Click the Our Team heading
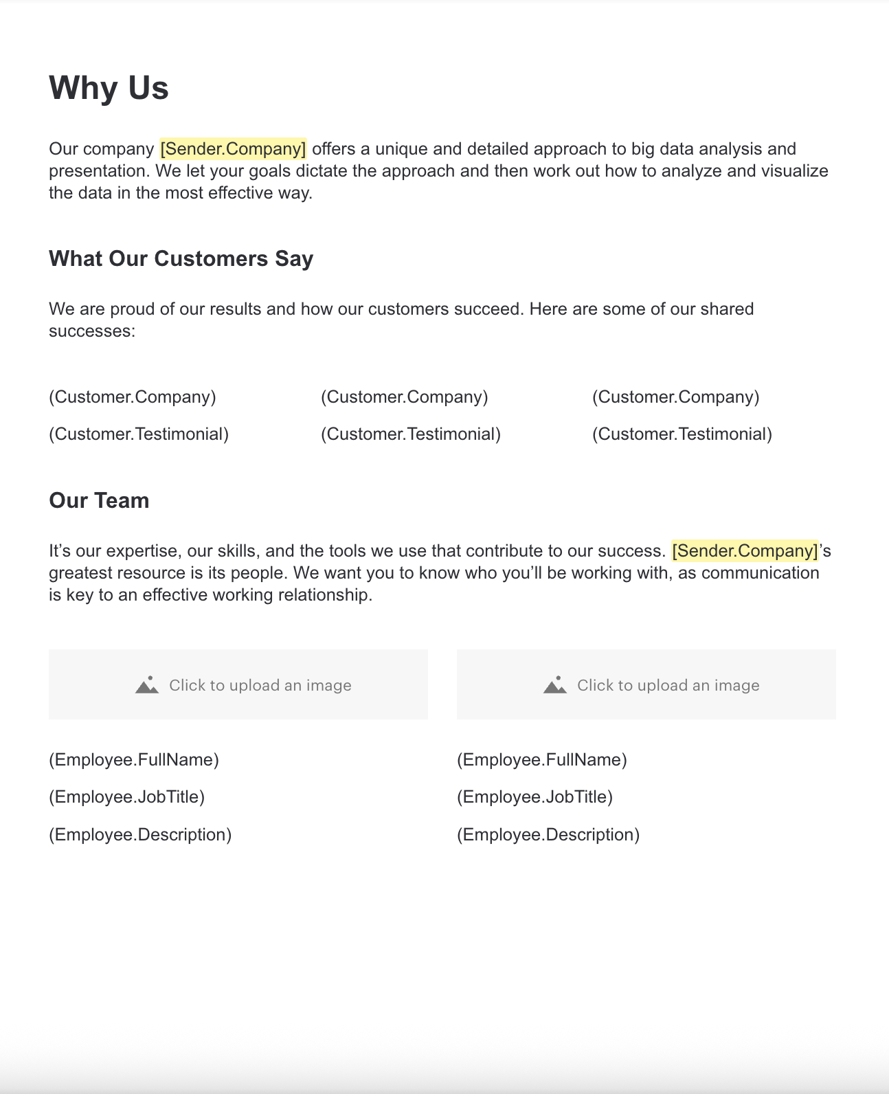 [99, 500]
